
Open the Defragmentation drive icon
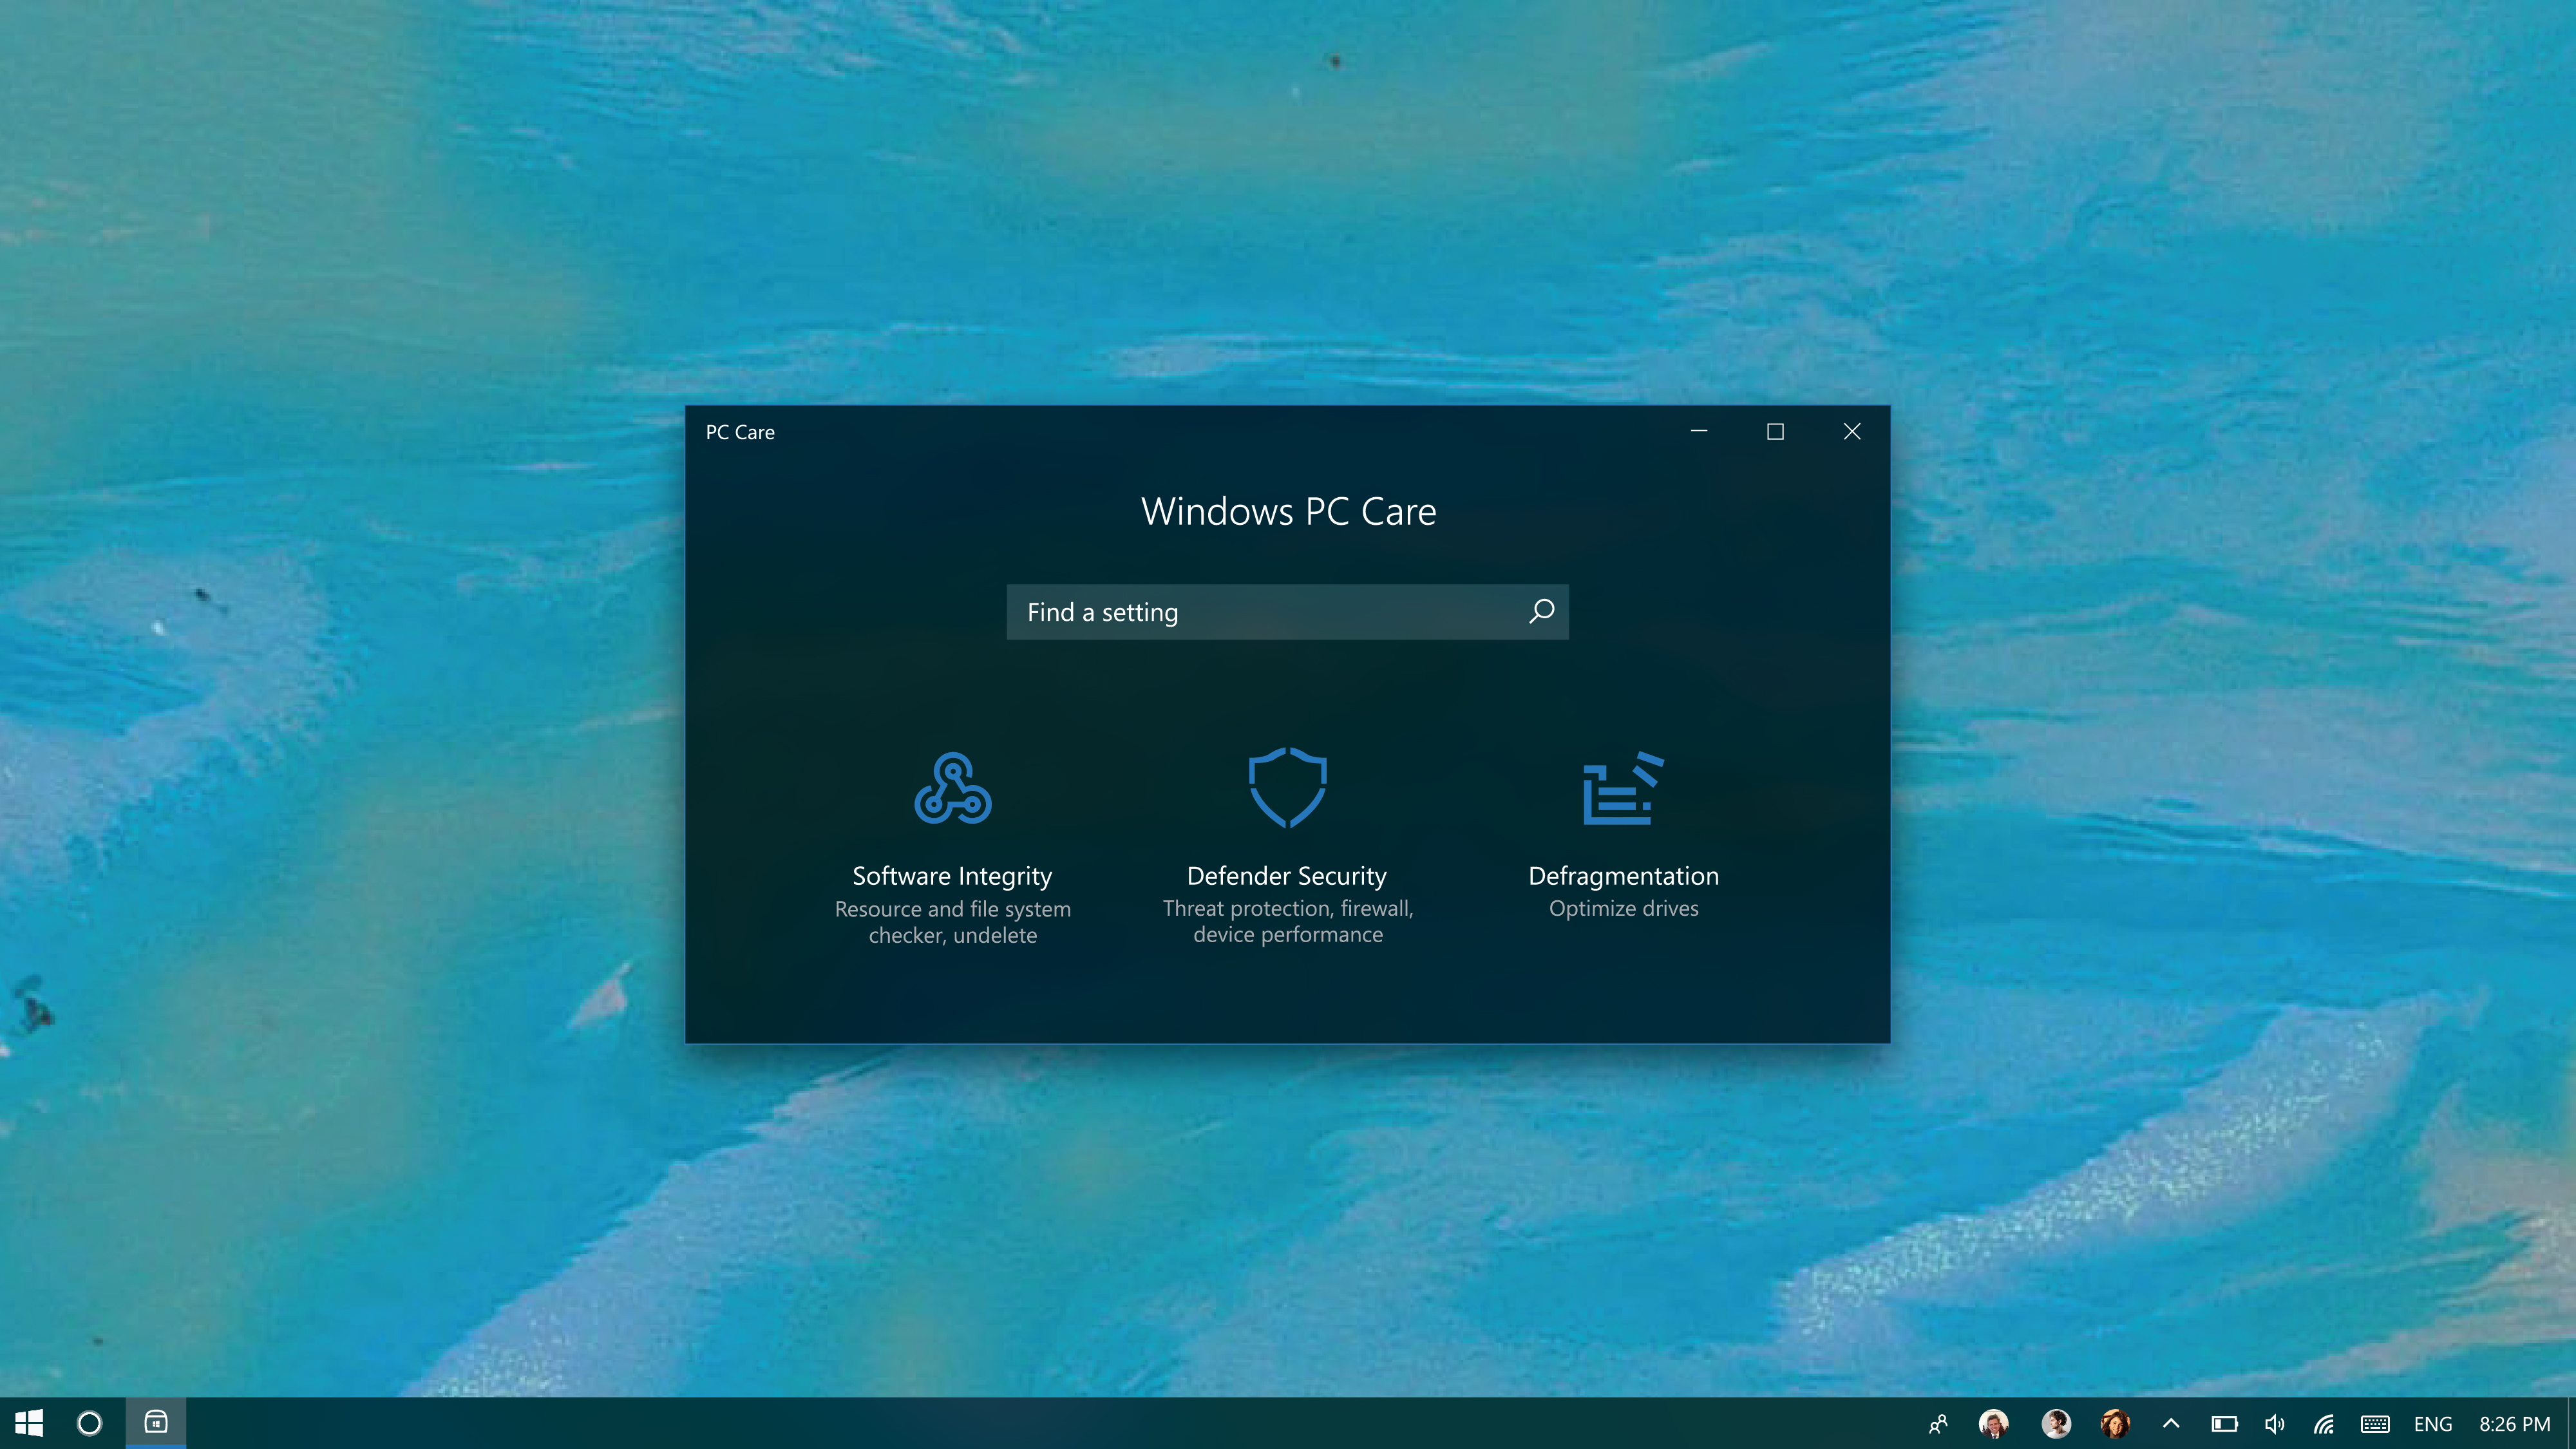click(1623, 788)
